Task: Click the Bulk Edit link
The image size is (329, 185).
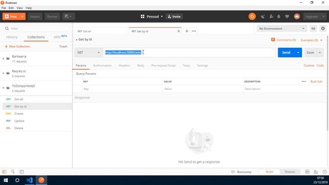Action: pos(317,81)
